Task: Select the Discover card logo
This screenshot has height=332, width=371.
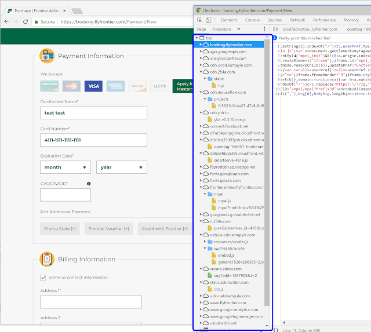Action: (x=137, y=86)
